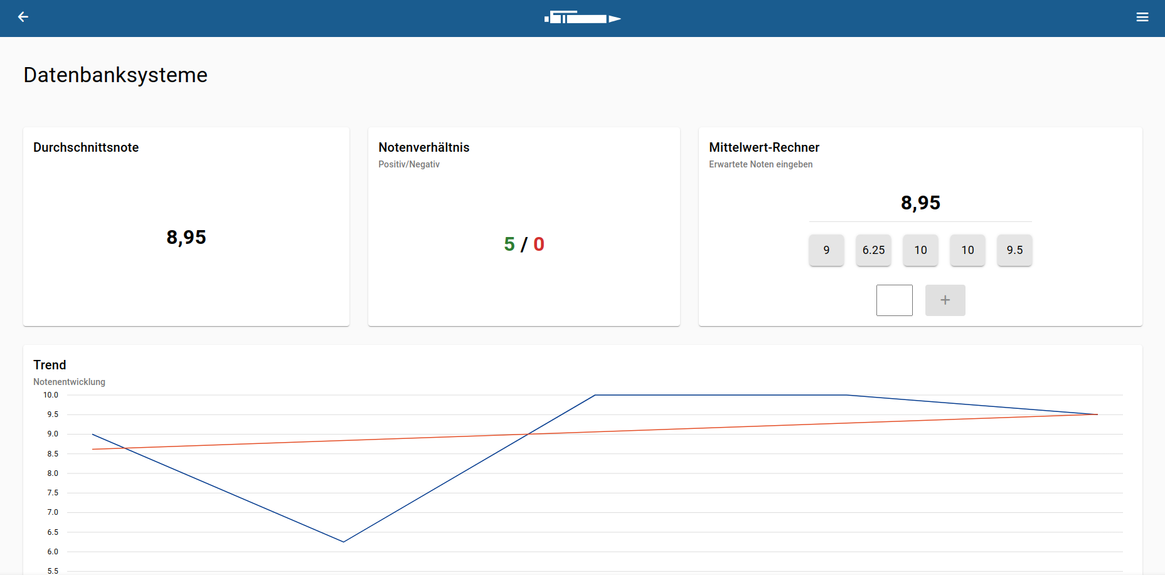The width and height of the screenshot is (1165, 575).
Task: Click the Mittelwert-Rechner result 8,95
Action: pos(920,203)
